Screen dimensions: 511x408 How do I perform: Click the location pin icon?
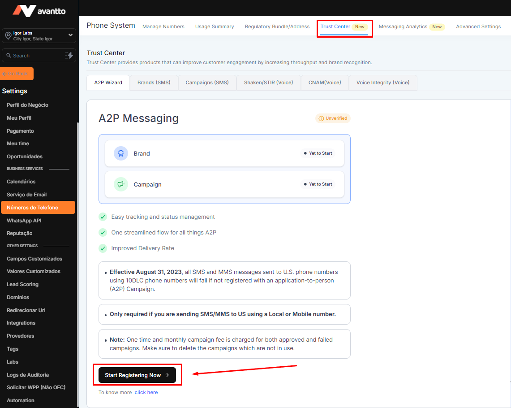click(x=8, y=36)
